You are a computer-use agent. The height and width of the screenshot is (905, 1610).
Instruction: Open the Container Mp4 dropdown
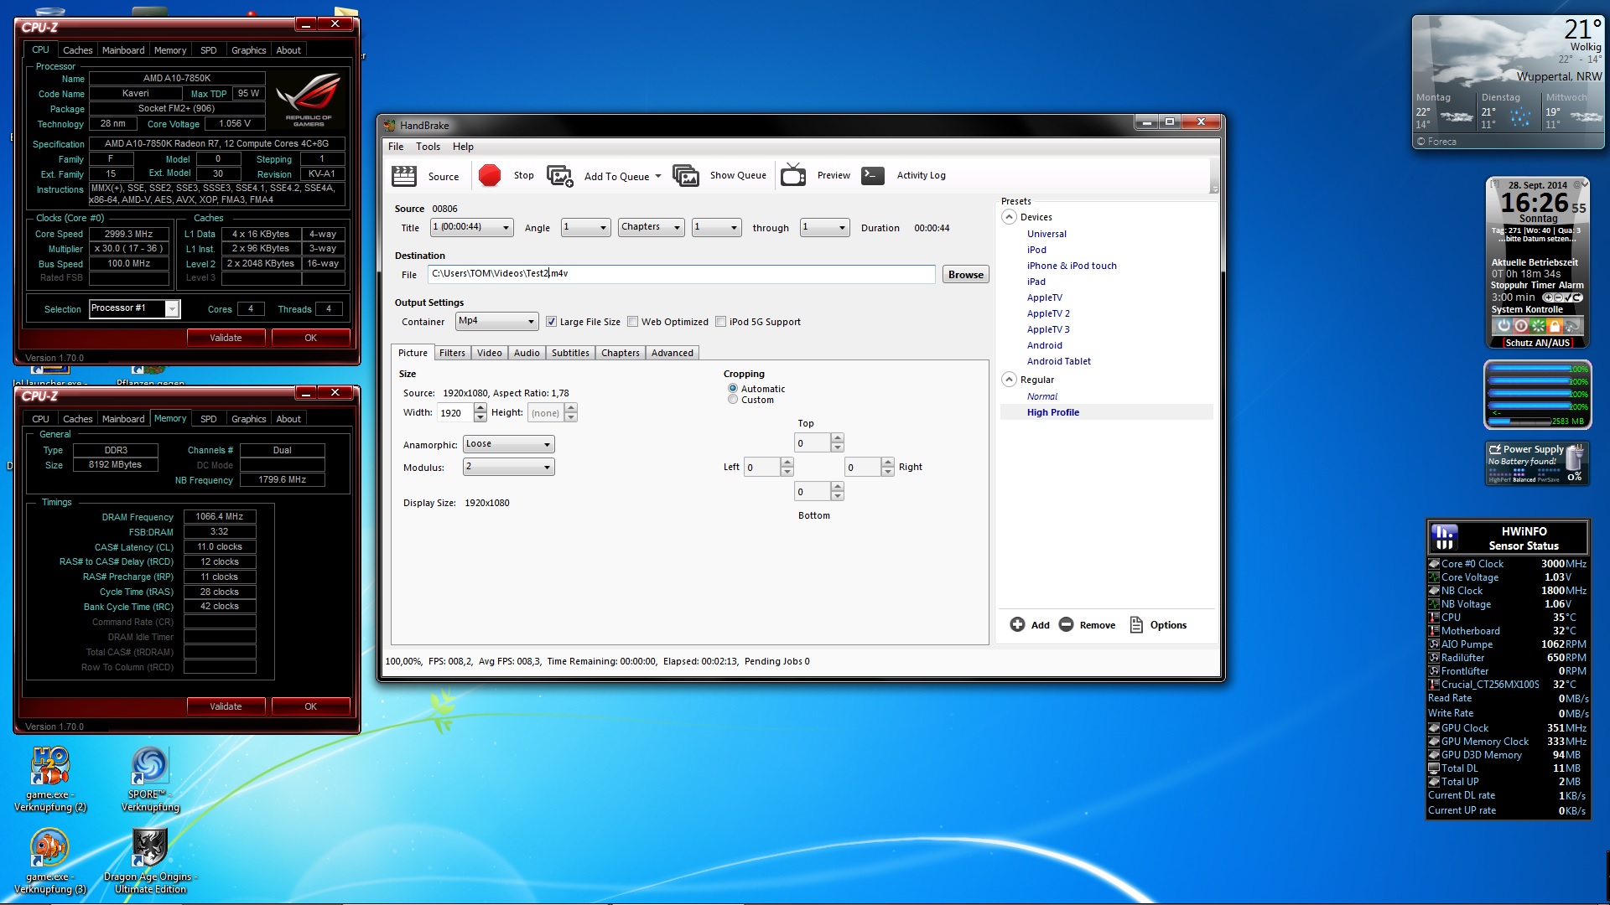496,321
